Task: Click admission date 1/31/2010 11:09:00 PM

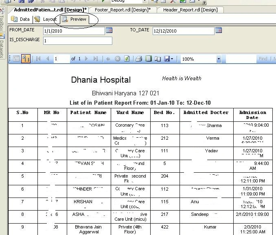Action: 253,191
